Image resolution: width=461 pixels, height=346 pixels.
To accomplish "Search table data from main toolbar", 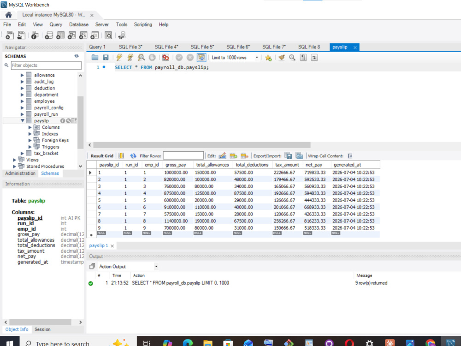I will (x=108, y=36).
